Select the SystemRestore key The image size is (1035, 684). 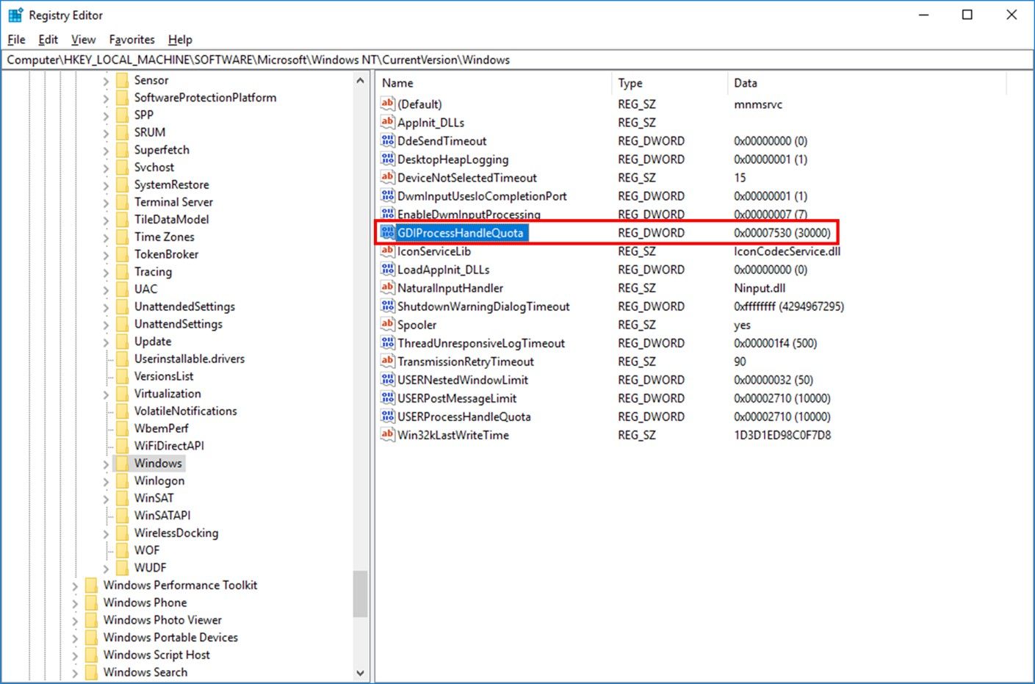coord(171,184)
